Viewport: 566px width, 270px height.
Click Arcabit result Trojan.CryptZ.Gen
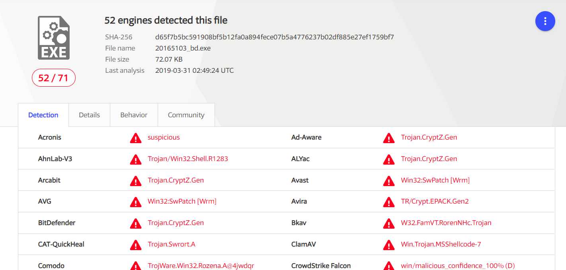pyautogui.click(x=176, y=180)
